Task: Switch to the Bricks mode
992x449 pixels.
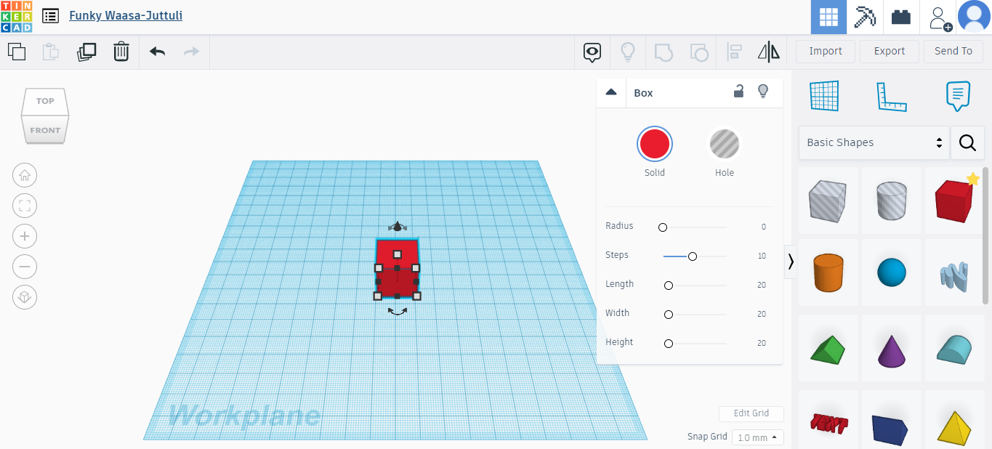Action: tap(901, 17)
